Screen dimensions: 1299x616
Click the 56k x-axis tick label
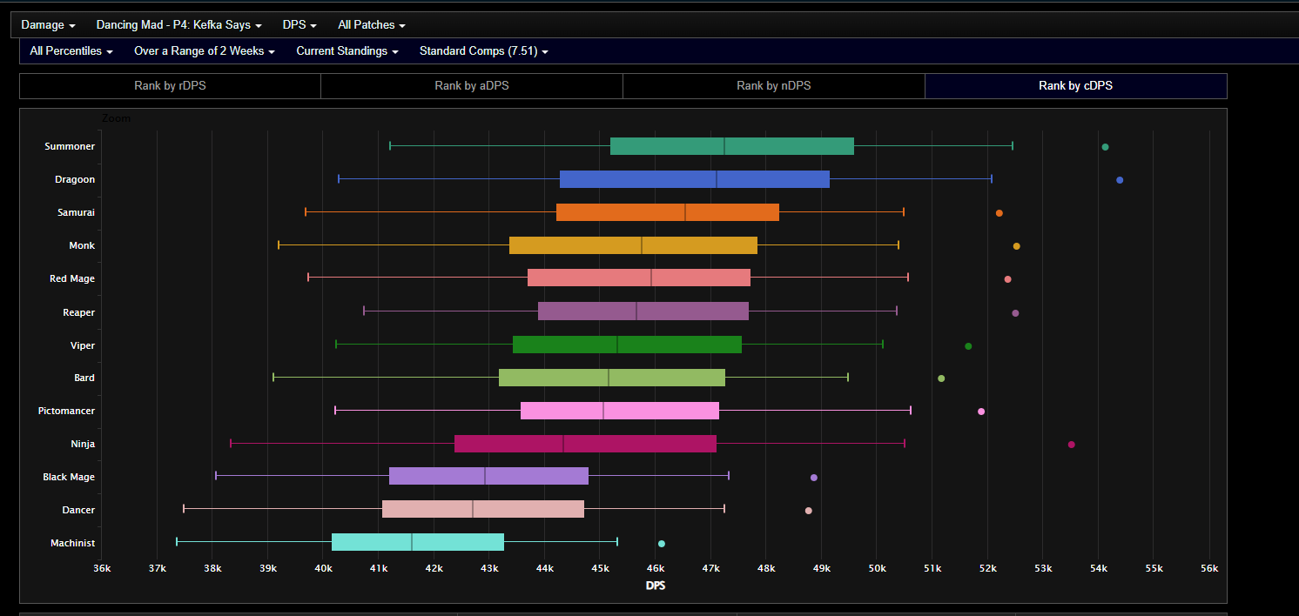click(1208, 568)
